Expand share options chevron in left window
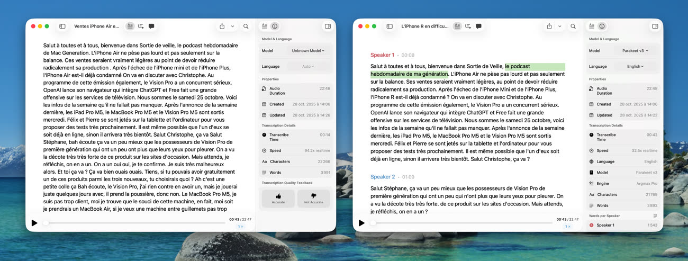 point(232,26)
